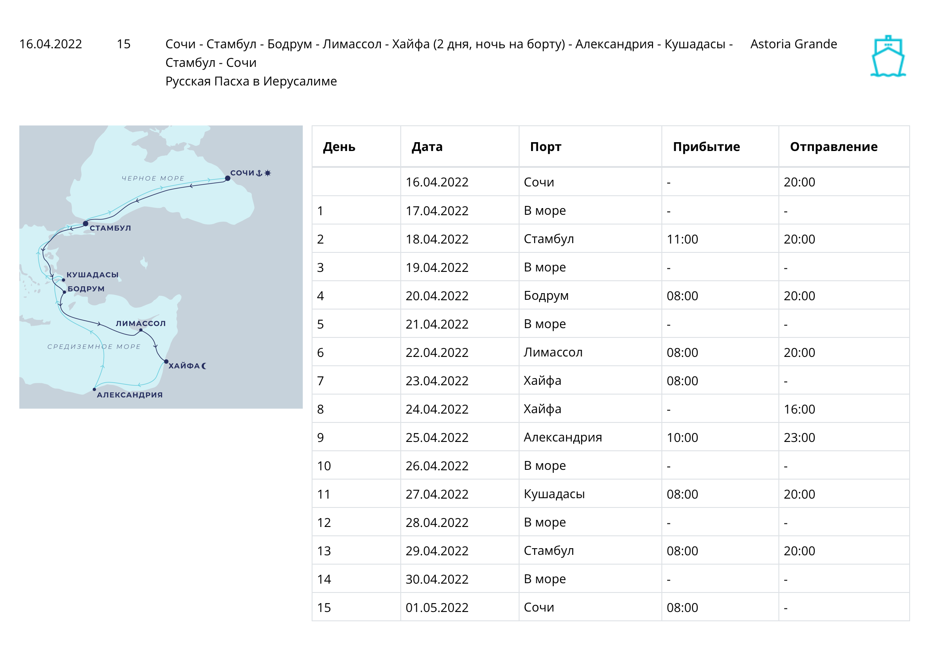Viewport: 938px width, 666px height.
Task: Click the Бодрум label on the map
Action: [x=86, y=289]
